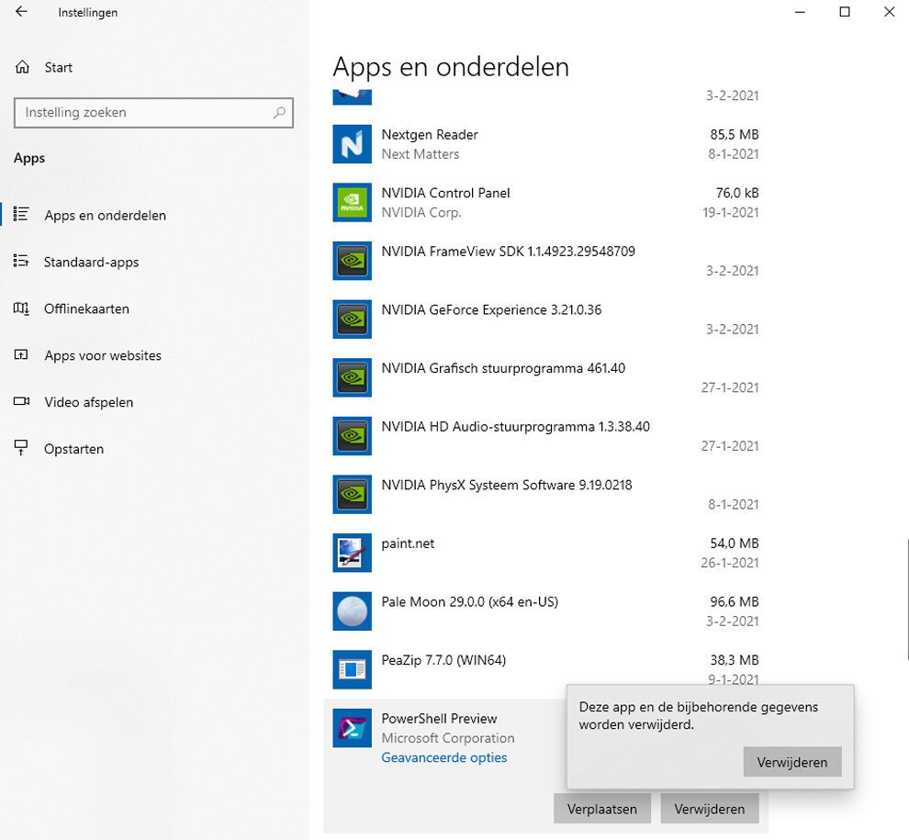The width and height of the screenshot is (909, 840).
Task: Click the 96,6 MB size value
Action: 735,601
